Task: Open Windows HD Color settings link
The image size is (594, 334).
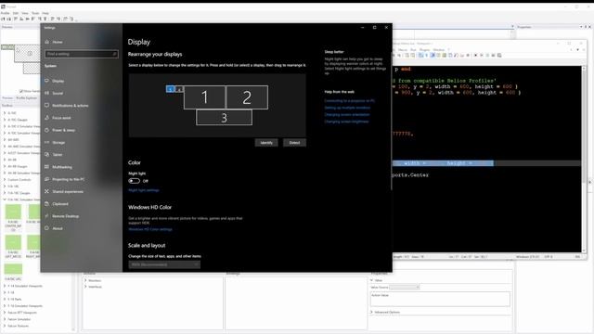Action: (150, 229)
